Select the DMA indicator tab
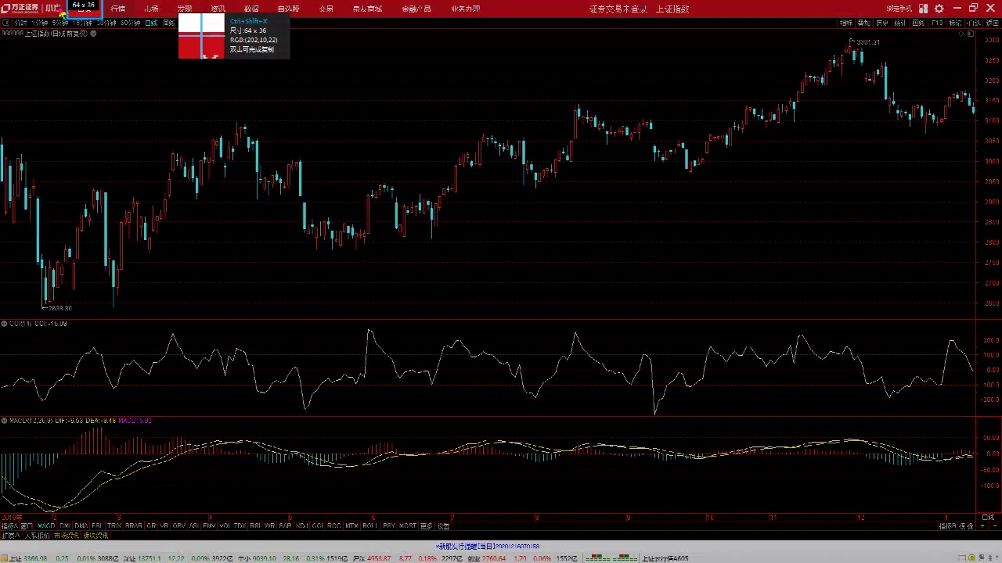The width and height of the screenshot is (1002, 563). [x=81, y=525]
